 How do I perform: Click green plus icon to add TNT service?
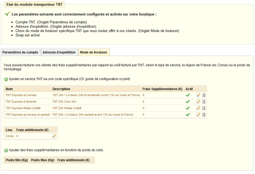click(x=6, y=79)
